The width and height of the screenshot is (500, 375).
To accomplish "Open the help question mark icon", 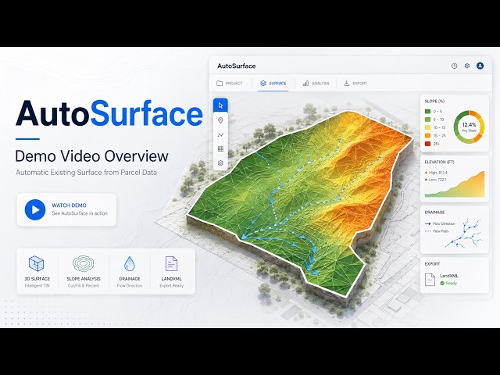I will coord(454,66).
